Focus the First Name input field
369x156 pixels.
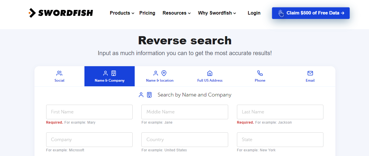tap(89, 112)
